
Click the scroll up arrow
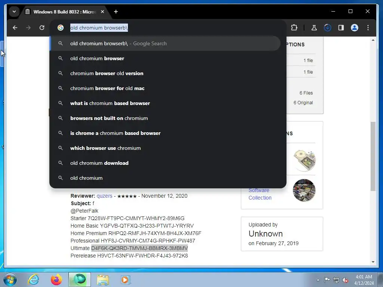[373, 40]
